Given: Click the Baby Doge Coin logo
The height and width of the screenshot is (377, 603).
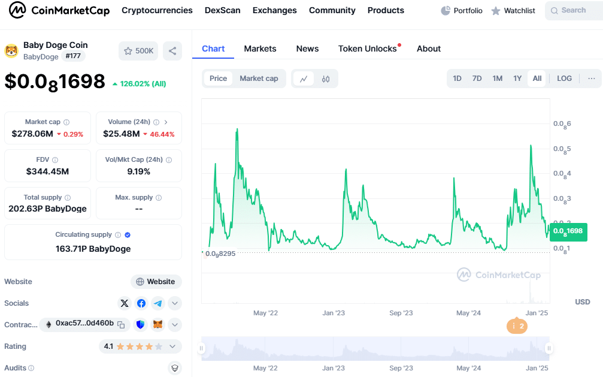Looking at the screenshot, I should [11, 51].
